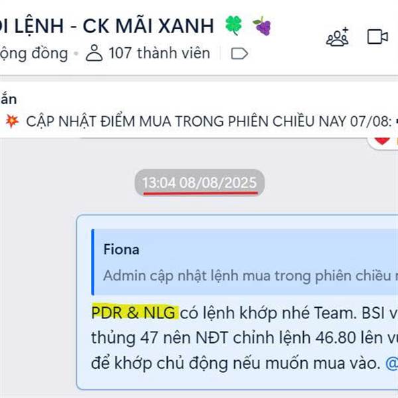Select the Fiona name in the quoted reply
The image size is (398, 398).
click(121, 249)
